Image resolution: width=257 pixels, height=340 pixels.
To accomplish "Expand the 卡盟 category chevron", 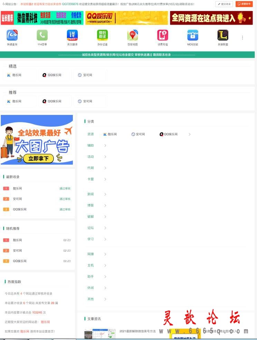I will (105, 179).
